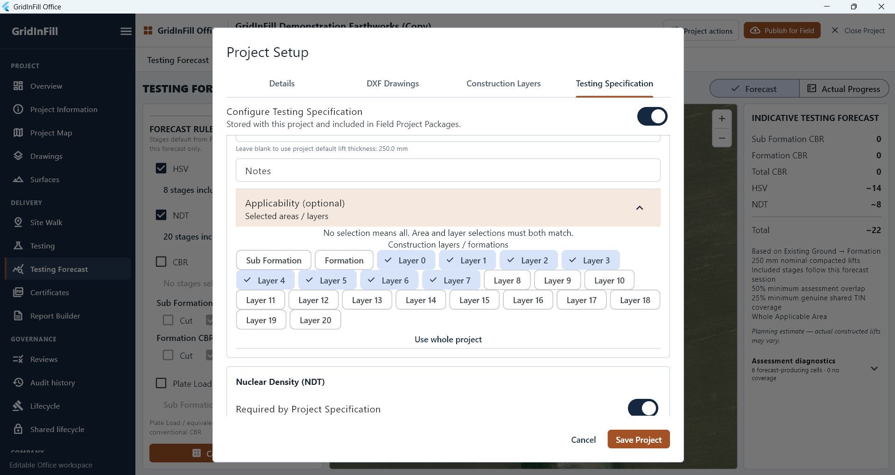Image resolution: width=895 pixels, height=475 pixels.
Task: Click the Drawings layers icon
Action: pos(18,156)
